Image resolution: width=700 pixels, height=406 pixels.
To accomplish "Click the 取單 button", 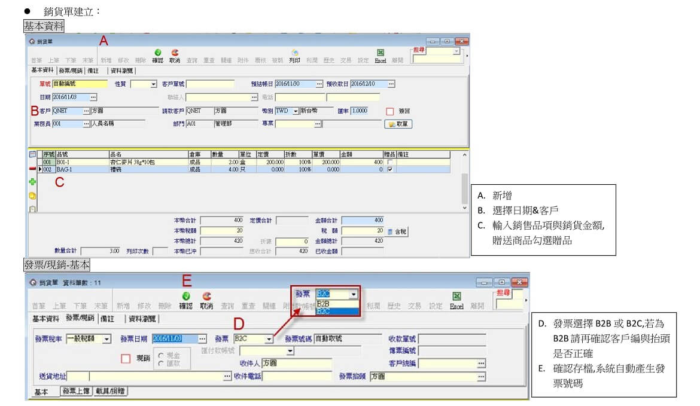I will [x=398, y=124].
